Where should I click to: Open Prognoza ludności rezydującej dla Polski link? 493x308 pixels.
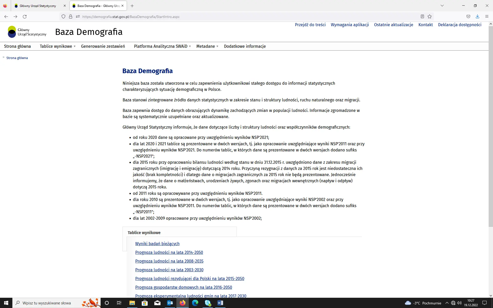click(189, 278)
